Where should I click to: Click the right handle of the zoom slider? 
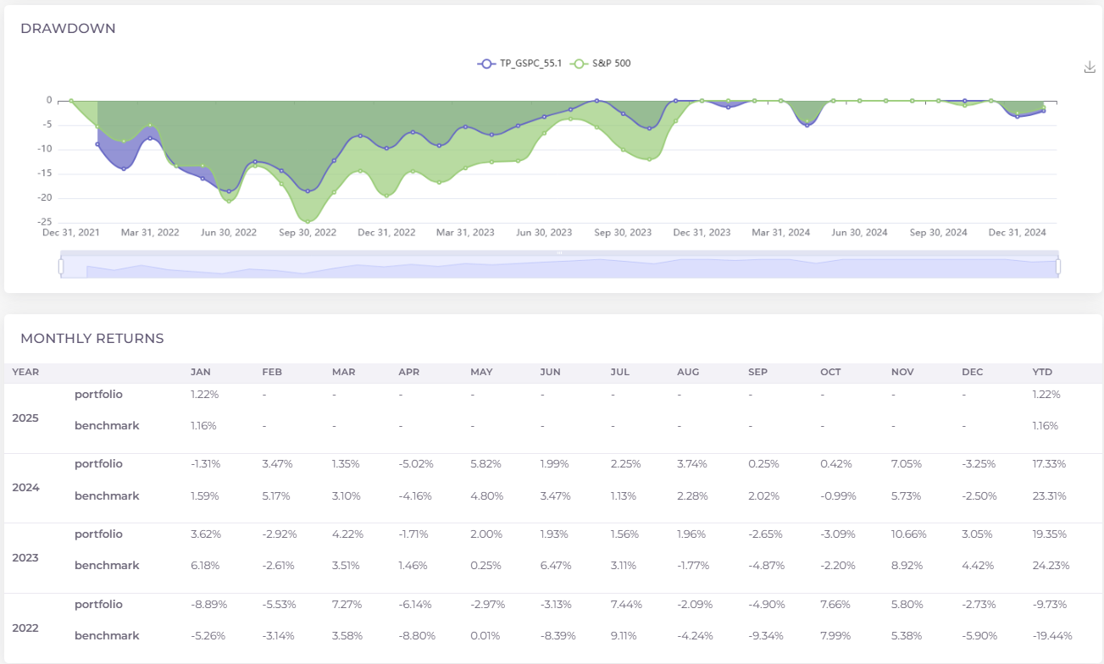(1058, 267)
